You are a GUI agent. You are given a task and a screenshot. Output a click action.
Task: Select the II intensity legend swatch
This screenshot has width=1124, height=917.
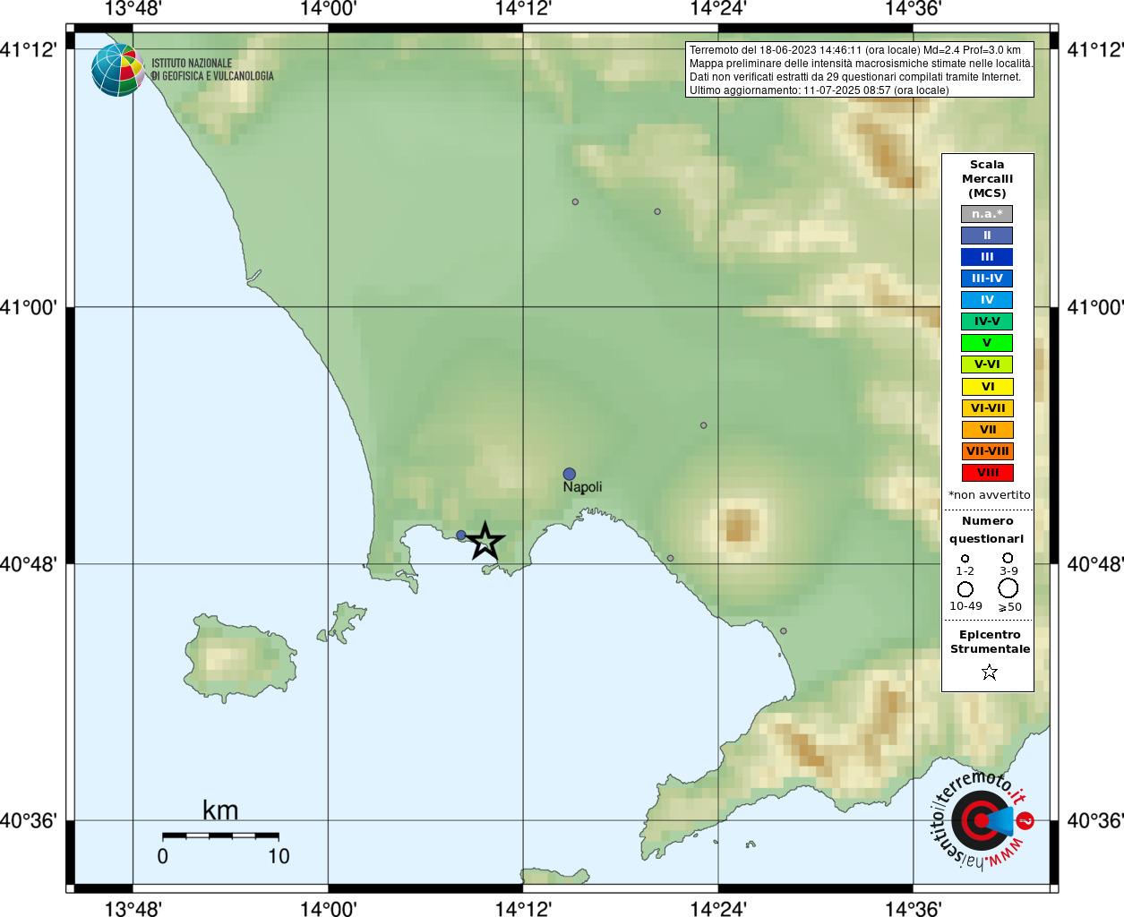click(x=987, y=236)
